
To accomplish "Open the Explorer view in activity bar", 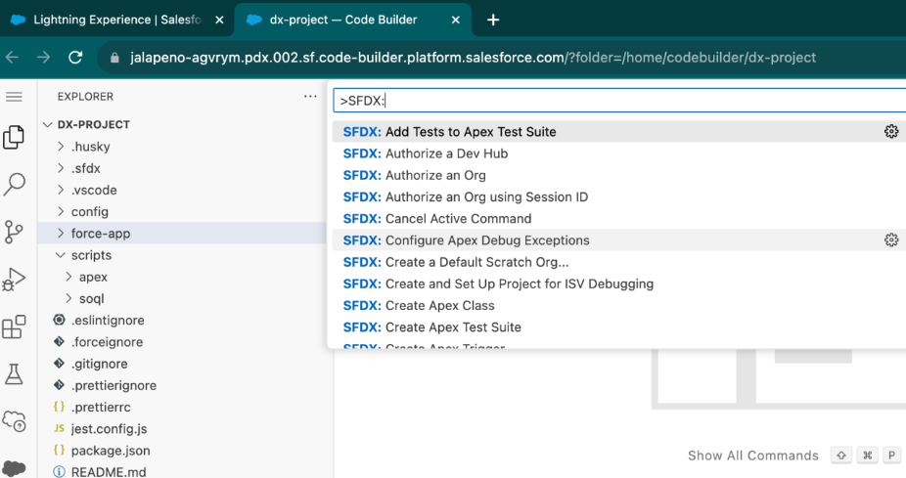I will [14, 138].
